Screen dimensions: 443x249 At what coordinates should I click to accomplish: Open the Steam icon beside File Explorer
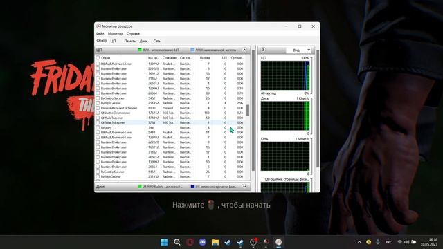[x=228, y=242]
